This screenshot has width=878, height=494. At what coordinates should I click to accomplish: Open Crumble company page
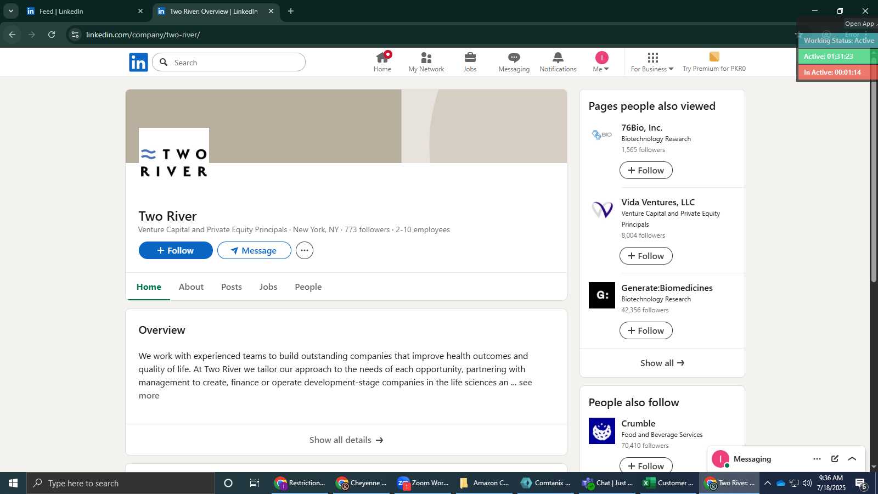638,423
